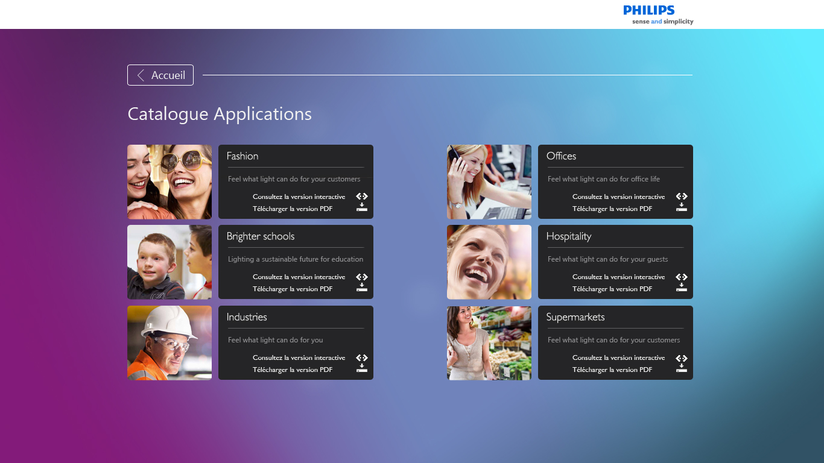
Task: Open 'Consultez la version interactive' for Fashion
Action: click(299, 197)
